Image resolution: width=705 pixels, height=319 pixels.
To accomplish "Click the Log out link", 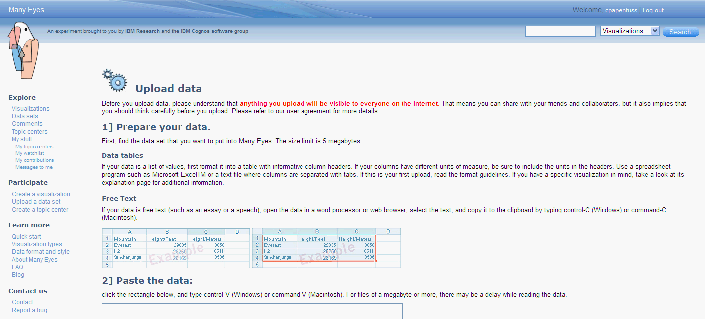I will click(653, 10).
